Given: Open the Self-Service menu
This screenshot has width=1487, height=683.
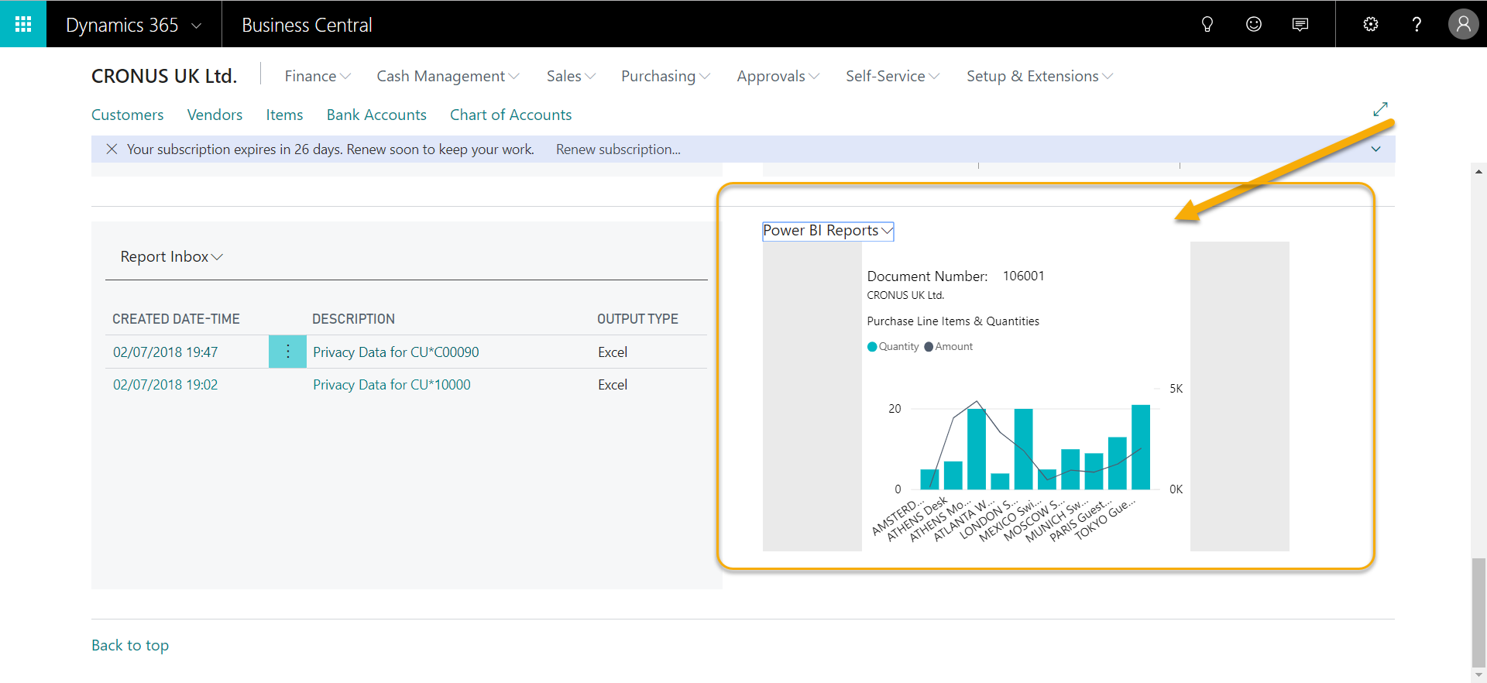Looking at the screenshot, I should pos(892,76).
